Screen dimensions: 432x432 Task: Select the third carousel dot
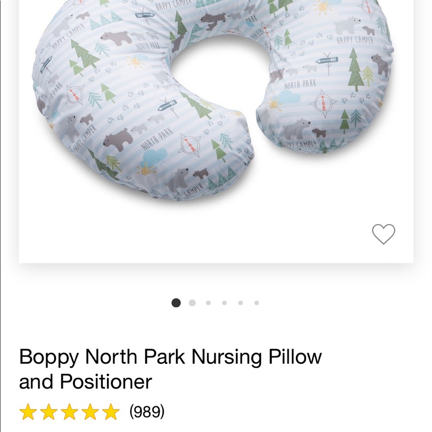[208, 303]
